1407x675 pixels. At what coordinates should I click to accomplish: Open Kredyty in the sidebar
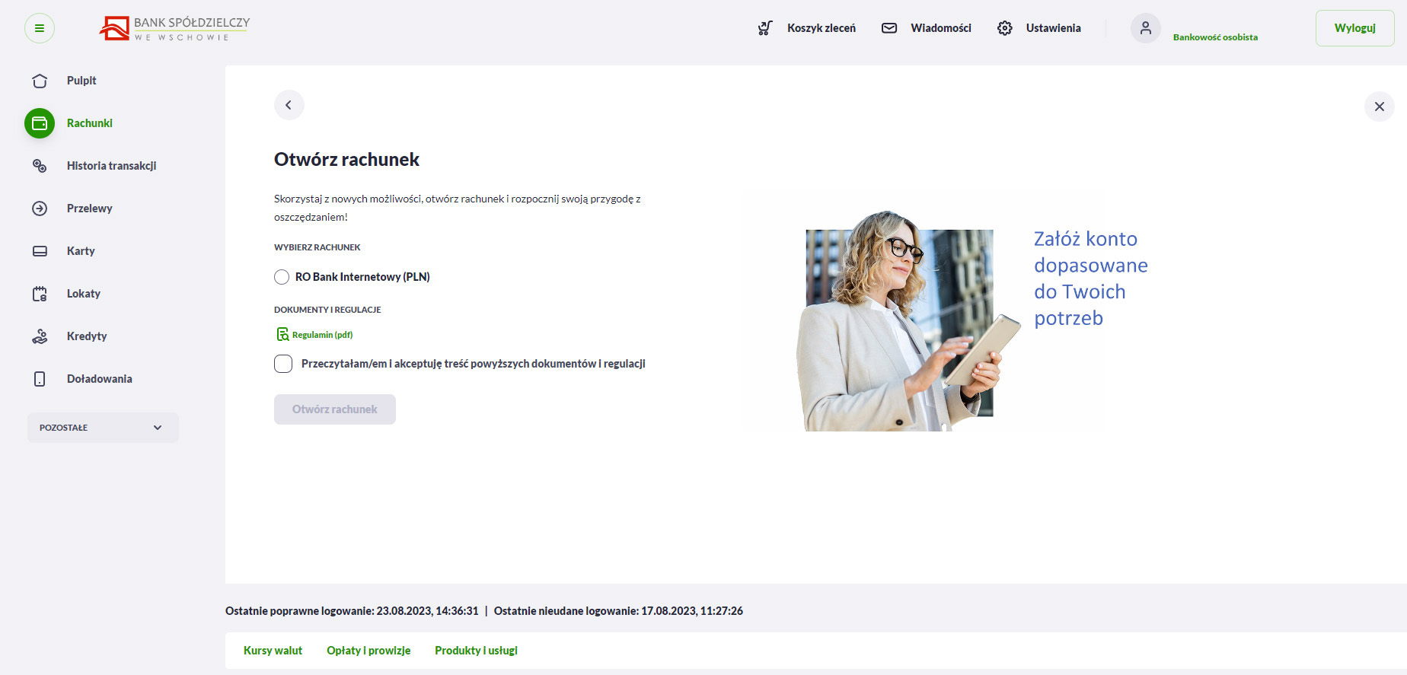click(87, 336)
